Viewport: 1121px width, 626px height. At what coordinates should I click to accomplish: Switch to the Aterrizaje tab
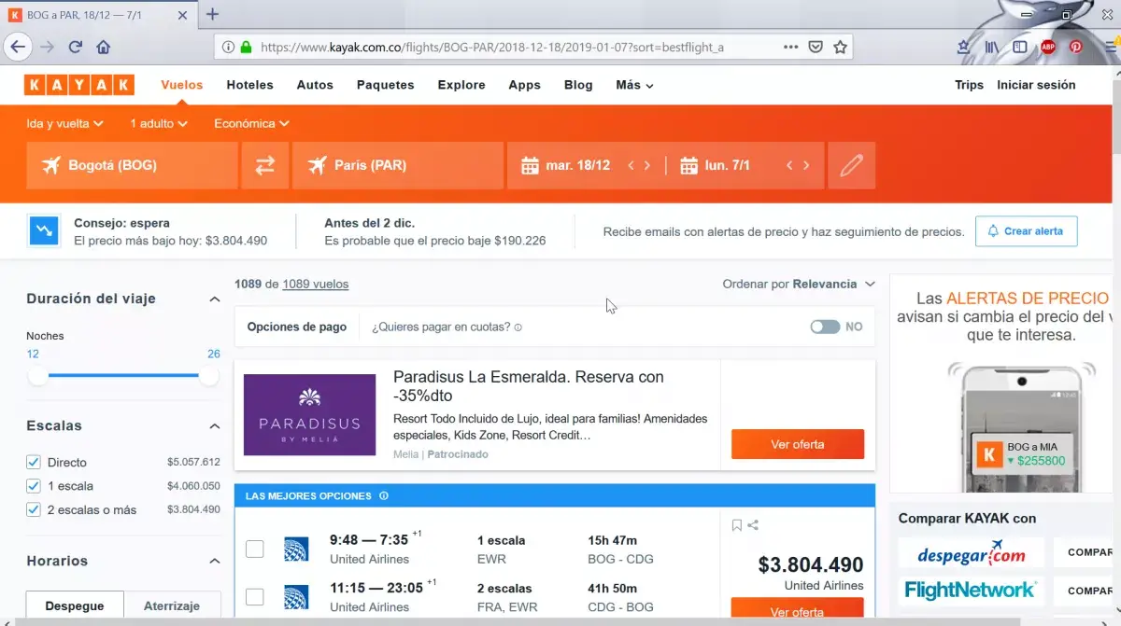(172, 605)
